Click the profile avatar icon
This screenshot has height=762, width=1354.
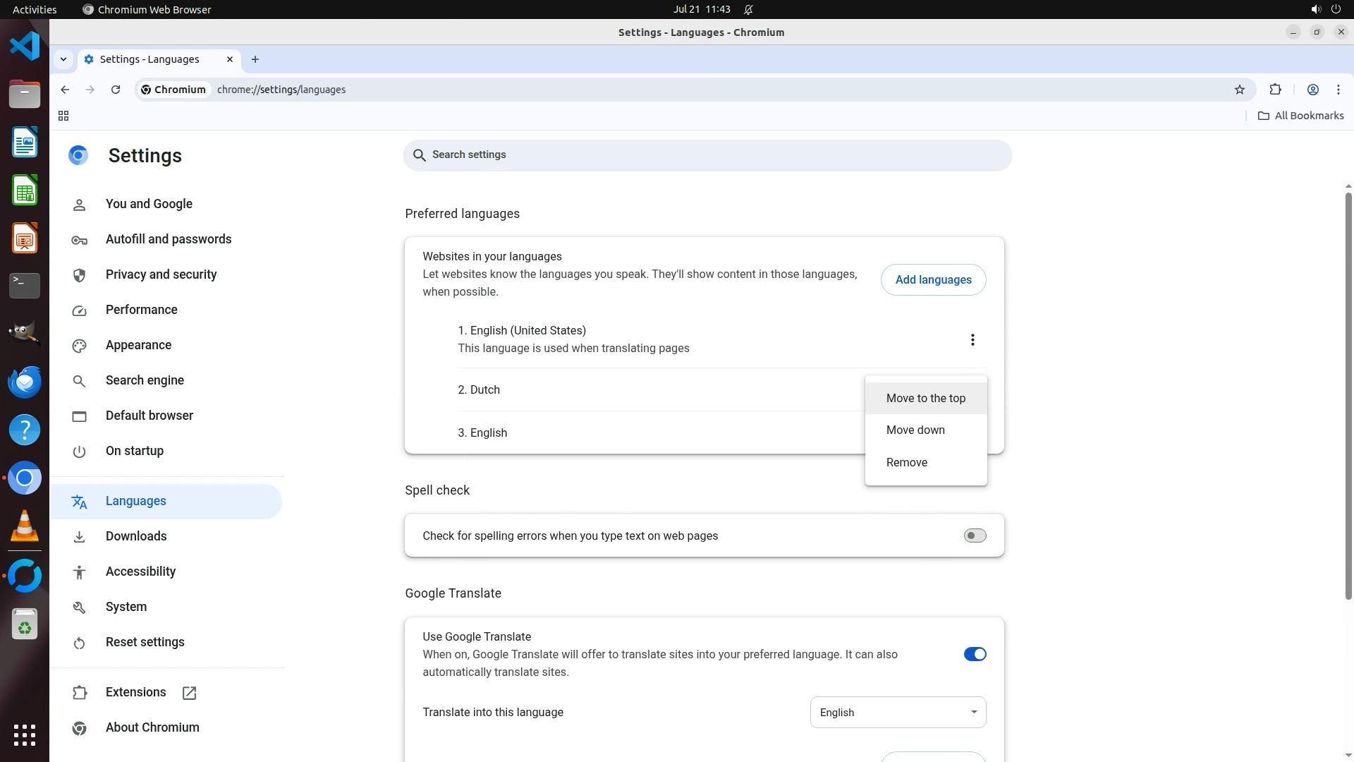(x=1312, y=90)
